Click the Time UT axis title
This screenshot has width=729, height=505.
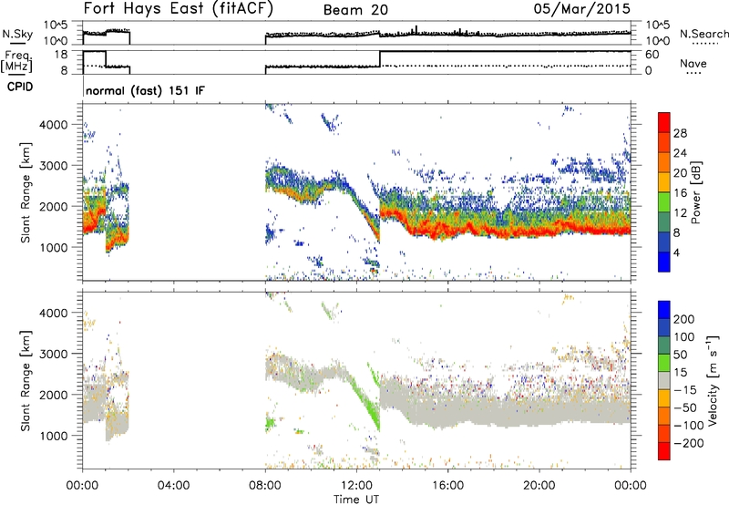click(356, 500)
